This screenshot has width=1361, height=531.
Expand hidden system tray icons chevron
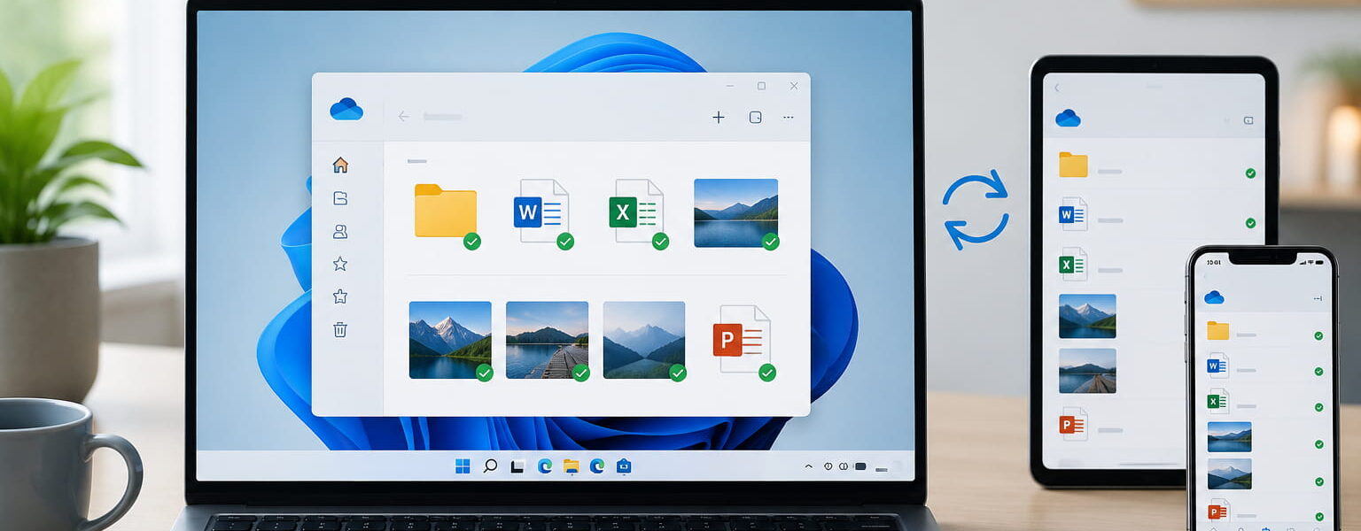[808, 466]
